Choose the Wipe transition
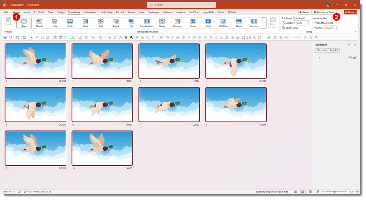 pos(85,22)
